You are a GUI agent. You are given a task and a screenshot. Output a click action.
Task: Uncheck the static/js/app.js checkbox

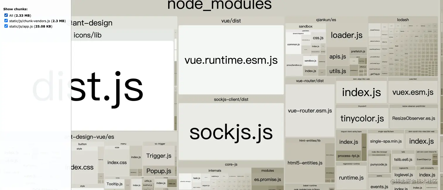[6, 26]
